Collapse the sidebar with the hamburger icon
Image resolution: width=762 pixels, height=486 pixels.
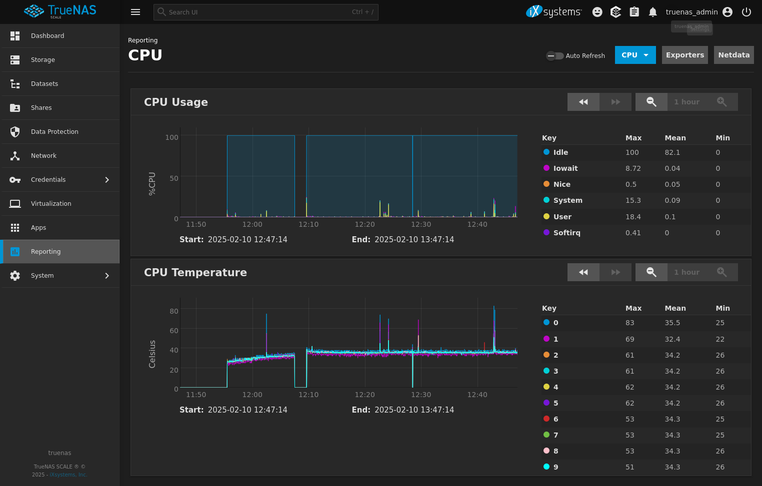coord(135,11)
